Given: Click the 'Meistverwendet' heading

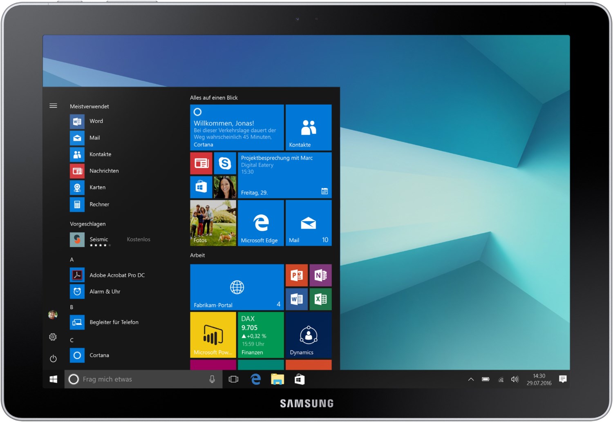Looking at the screenshot, I should tap(89, 107).
